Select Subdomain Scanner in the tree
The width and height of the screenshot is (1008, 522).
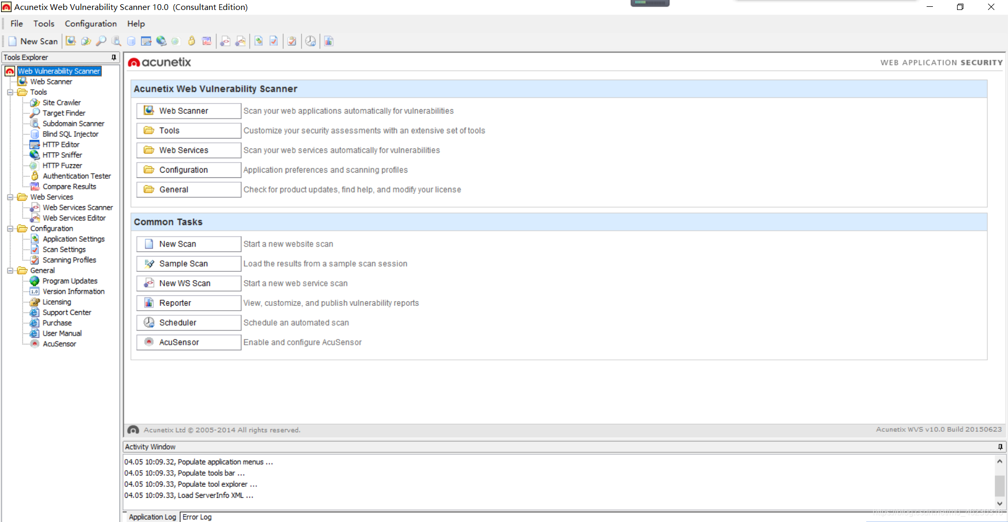[x=73, y=124]
